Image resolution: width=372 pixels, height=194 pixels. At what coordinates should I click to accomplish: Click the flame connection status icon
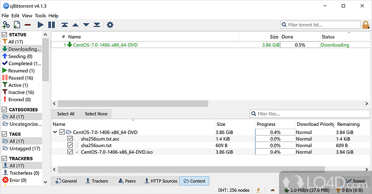pyautogui.click(x=259, y=190)
